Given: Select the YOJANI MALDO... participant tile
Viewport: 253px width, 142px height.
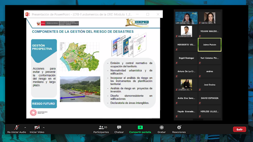Looking at the screenshot, I should tap(209, 31).
